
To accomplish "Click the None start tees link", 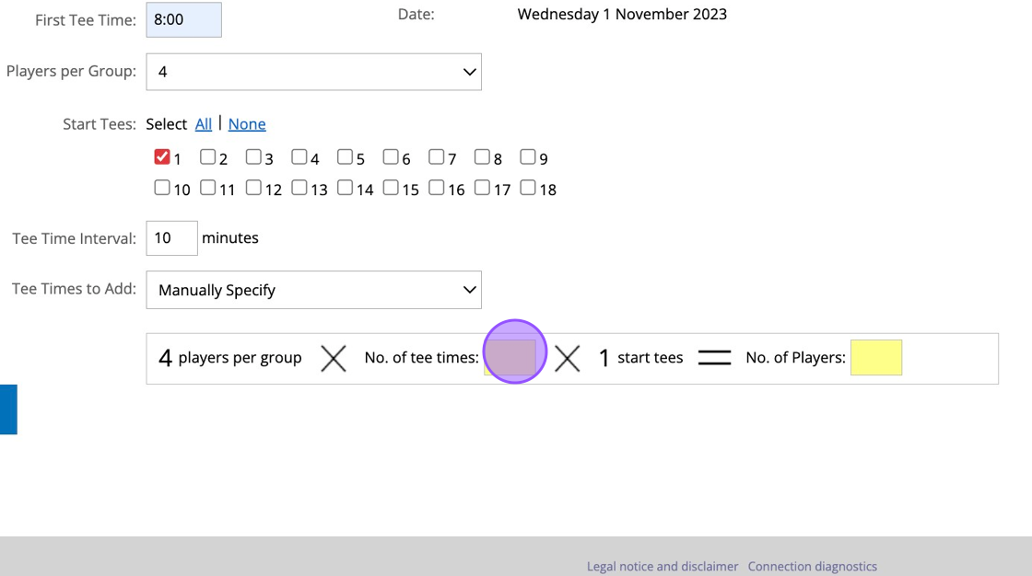I will click(x=247, y=124).
